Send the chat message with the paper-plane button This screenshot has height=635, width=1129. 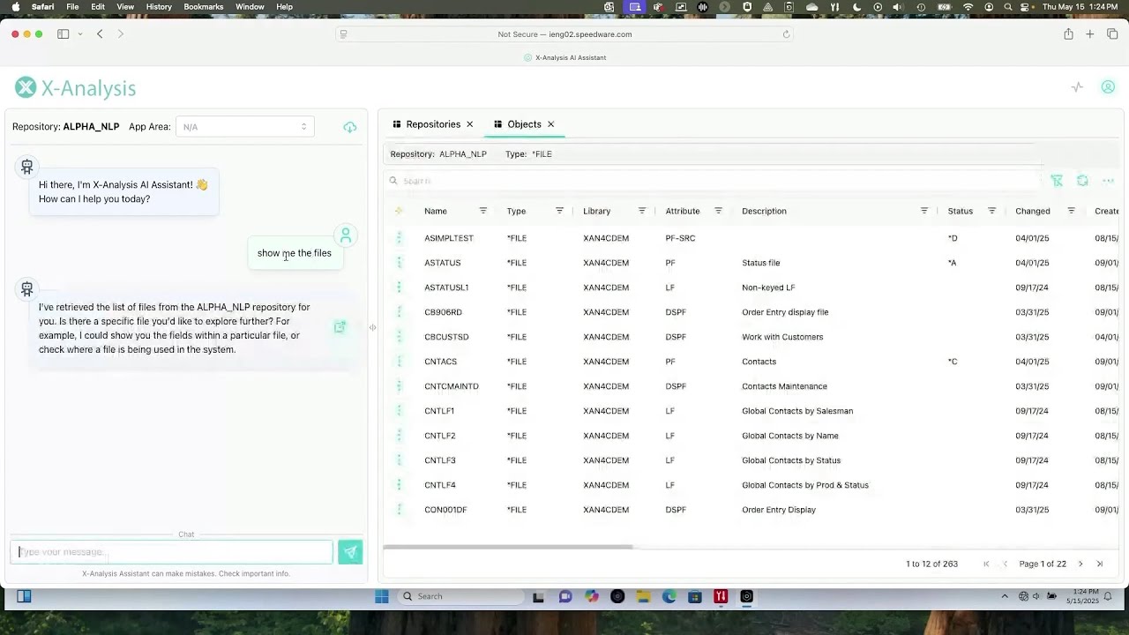click(x=350, y=552)
